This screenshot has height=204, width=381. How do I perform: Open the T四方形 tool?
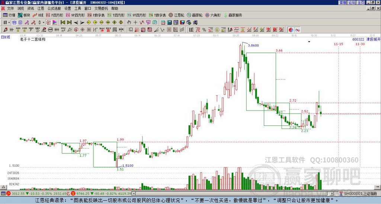pyautogui.click(x=116, y=15)
